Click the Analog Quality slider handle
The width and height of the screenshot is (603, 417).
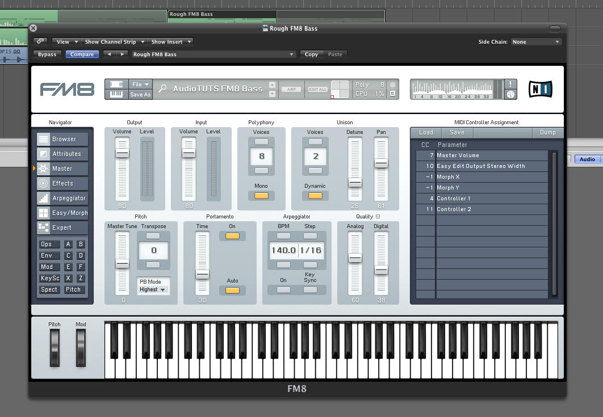pos(355,258)
